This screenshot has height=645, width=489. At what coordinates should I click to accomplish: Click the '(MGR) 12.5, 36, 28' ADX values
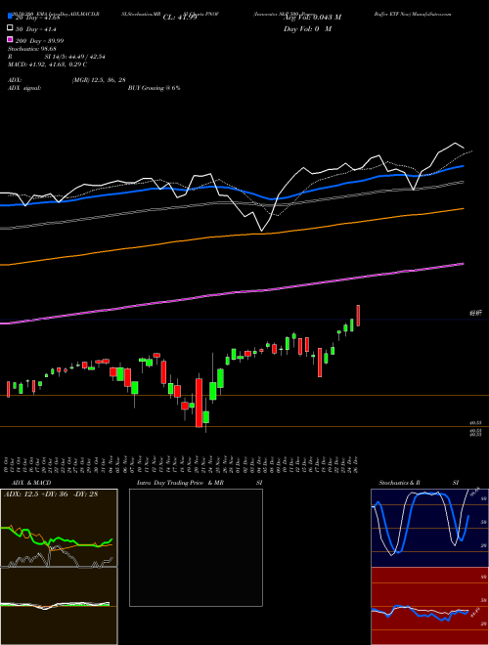tap(99, 80)
